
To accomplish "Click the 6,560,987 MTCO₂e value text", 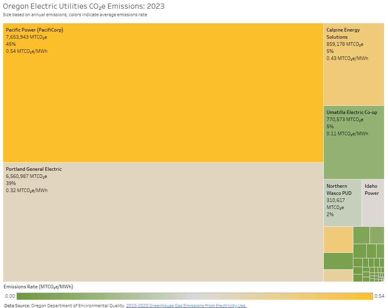I will point(26,176).
